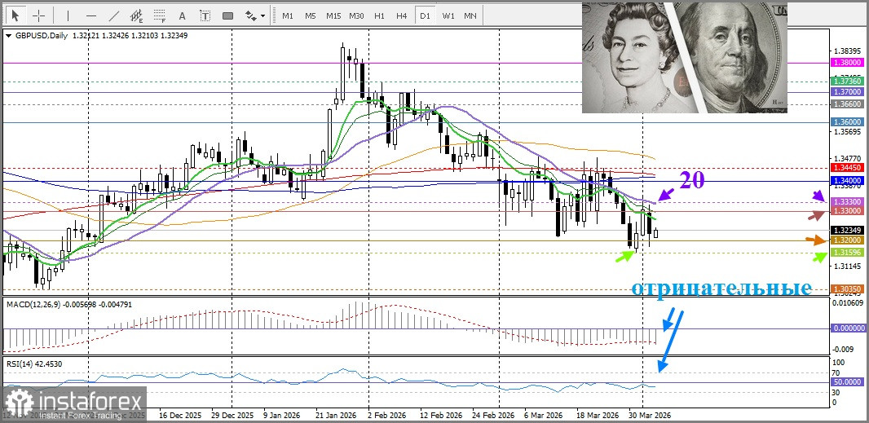869x423 pixels.
Task: Choose the horizontal line drawing tool
Action: click(91, 15)
